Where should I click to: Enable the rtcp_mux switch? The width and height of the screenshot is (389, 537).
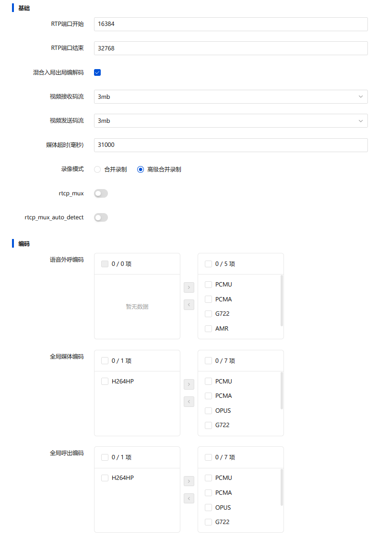coord(101,193)
